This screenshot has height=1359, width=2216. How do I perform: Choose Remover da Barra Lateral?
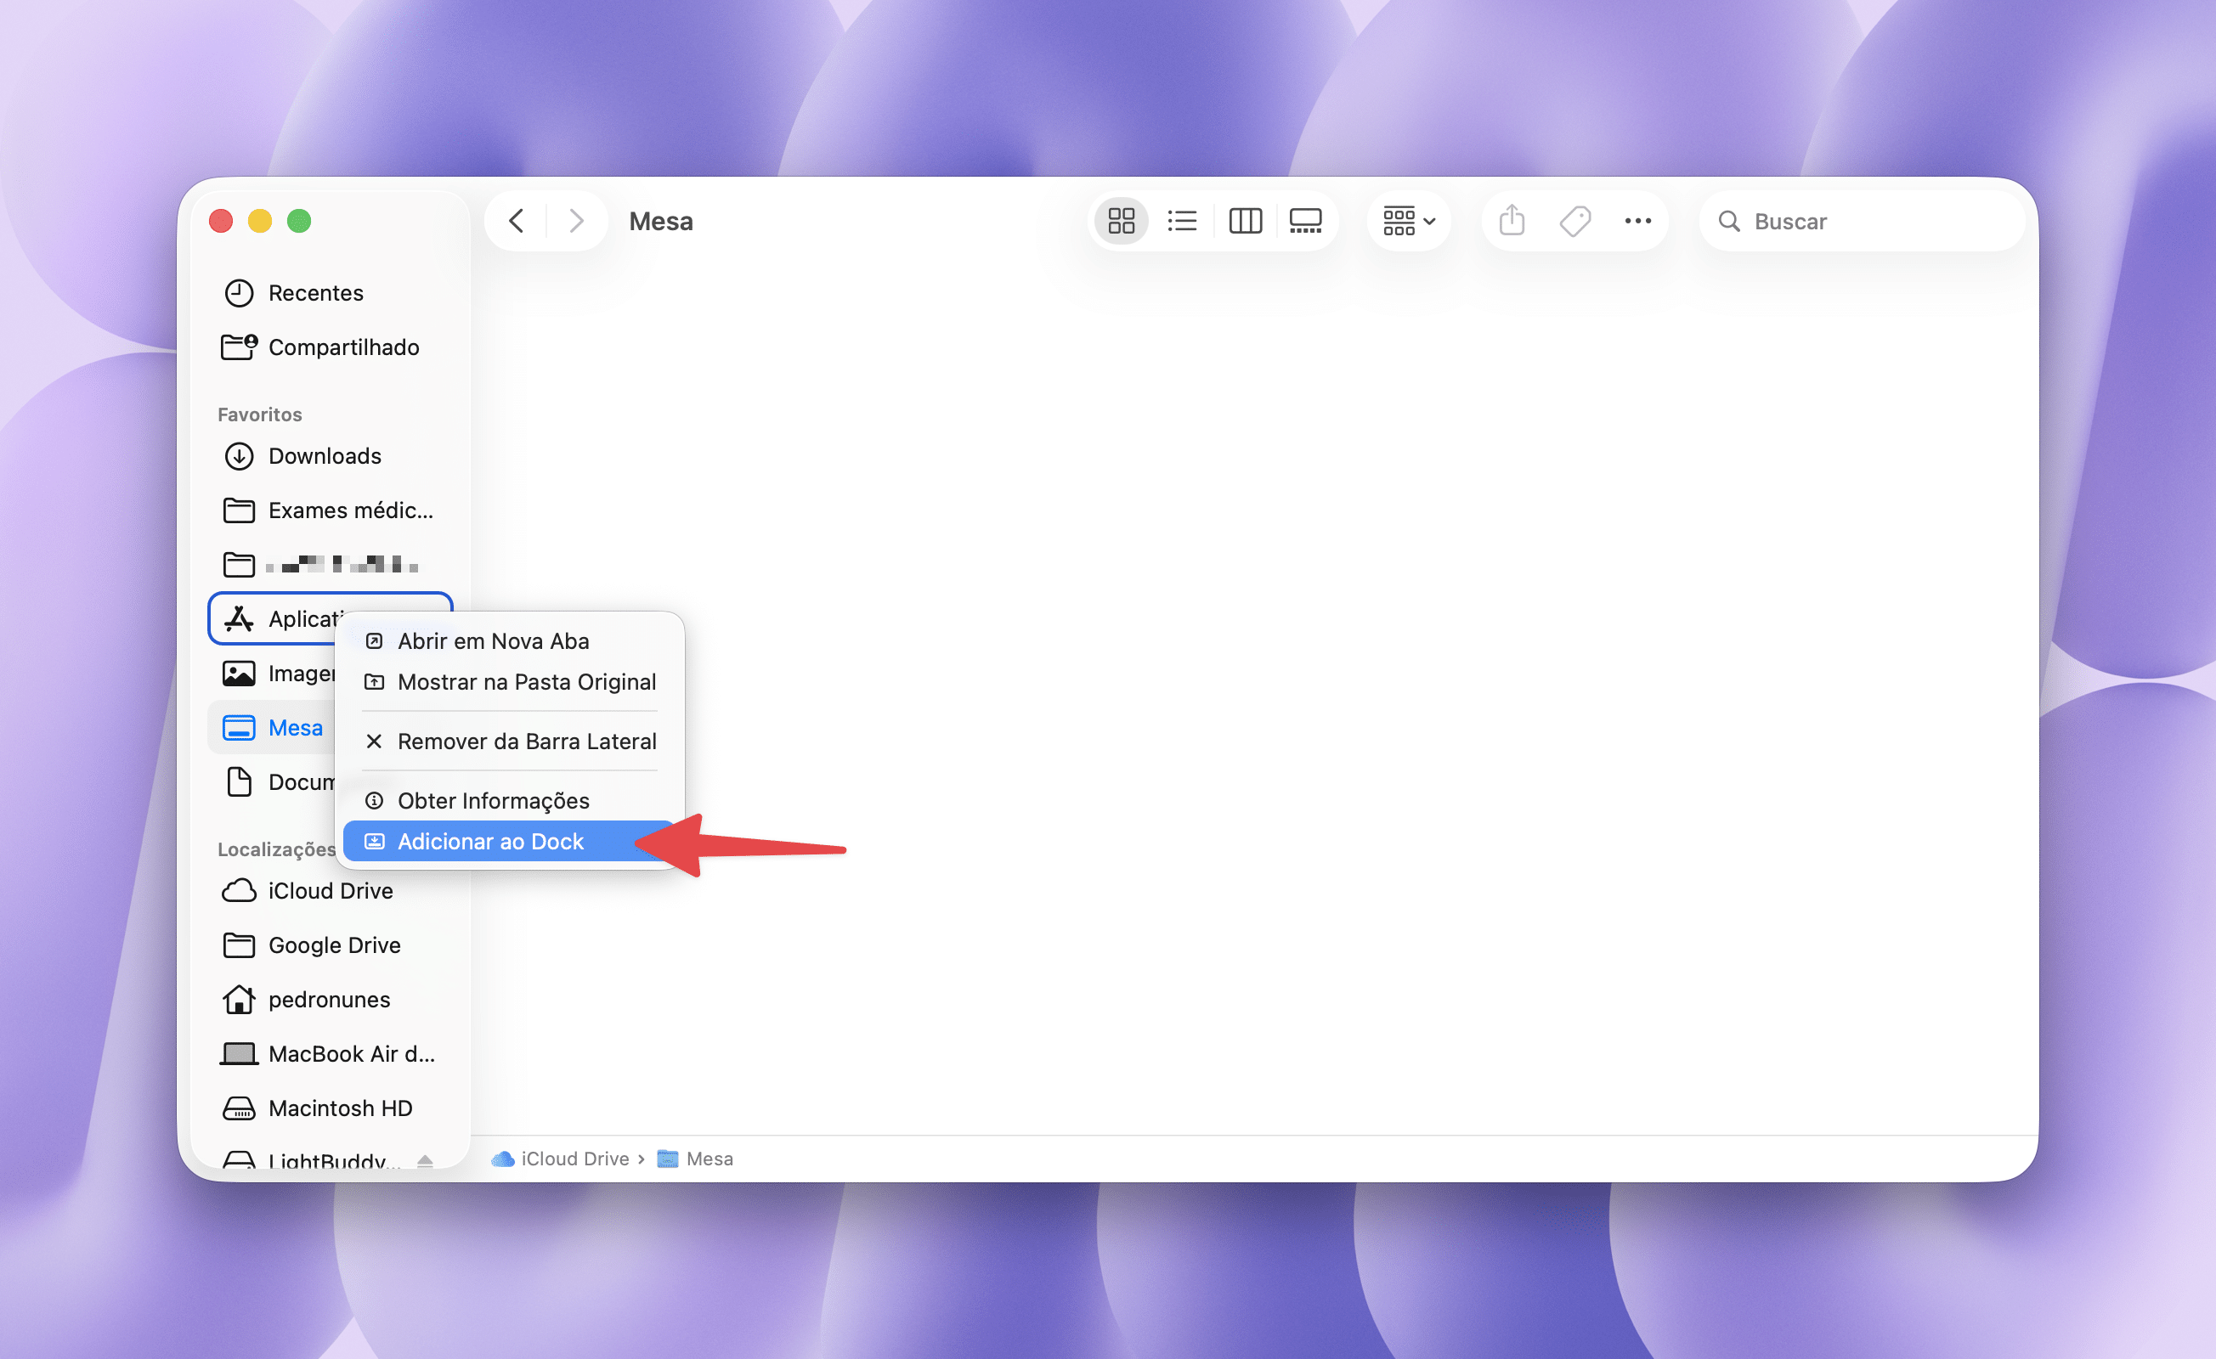coord(526,742)
